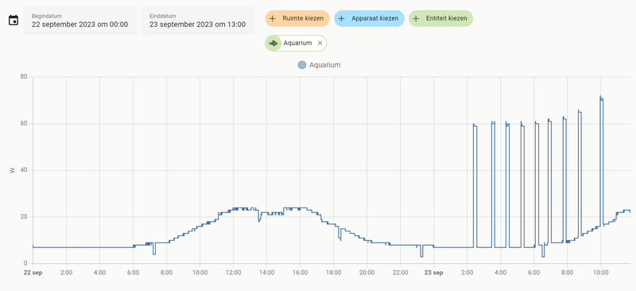Click the fish icon on Aquarium chip
This screenshot has height=291, width=636.
click(x=273, y=43)
